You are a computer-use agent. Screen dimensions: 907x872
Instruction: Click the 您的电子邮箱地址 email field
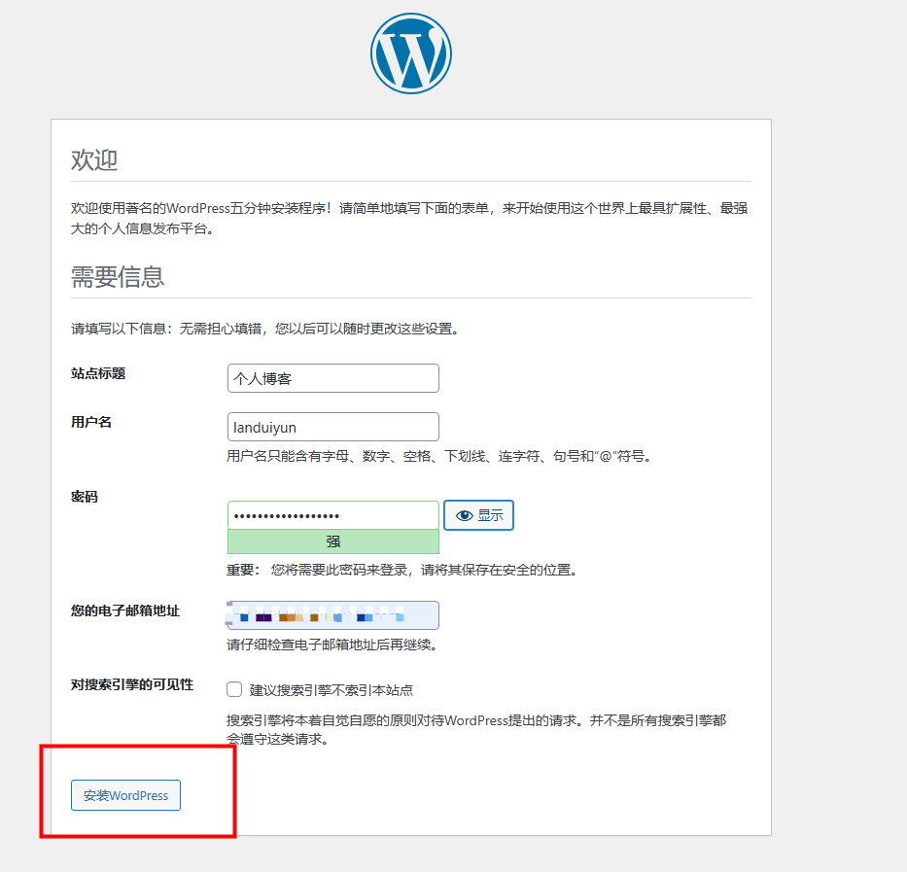(x=333, y=615)
